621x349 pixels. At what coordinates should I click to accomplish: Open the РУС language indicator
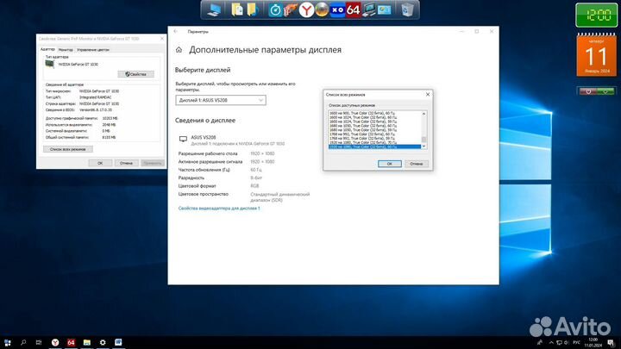tap(577, 343)
